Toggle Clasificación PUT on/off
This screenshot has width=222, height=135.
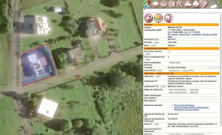point(163,87)
